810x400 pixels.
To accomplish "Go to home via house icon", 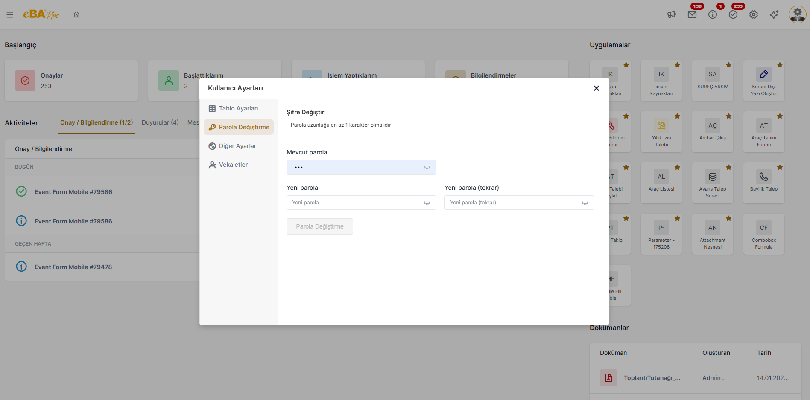I will [x=76, y=15].
